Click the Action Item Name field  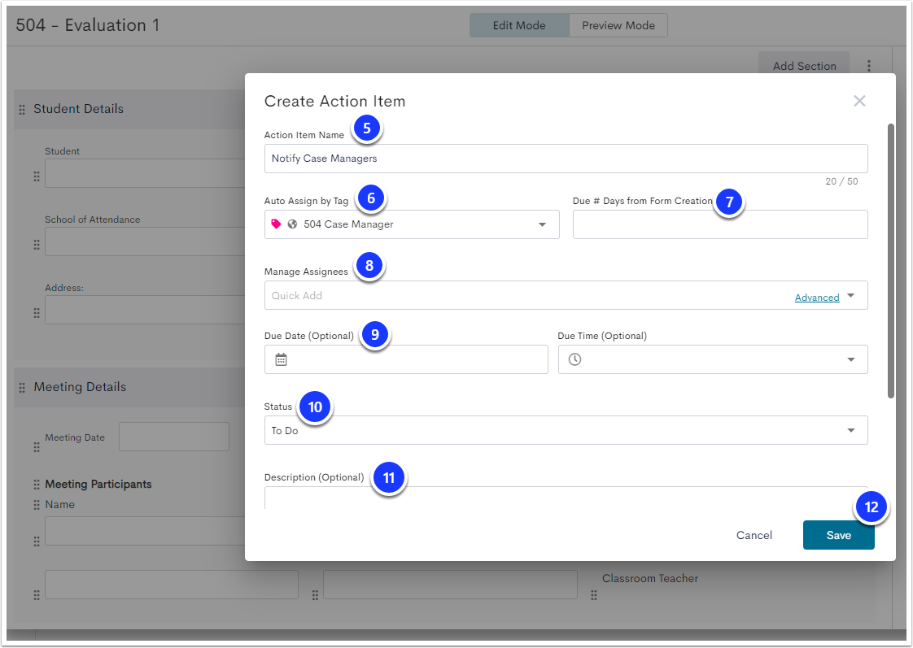point(566,159)
